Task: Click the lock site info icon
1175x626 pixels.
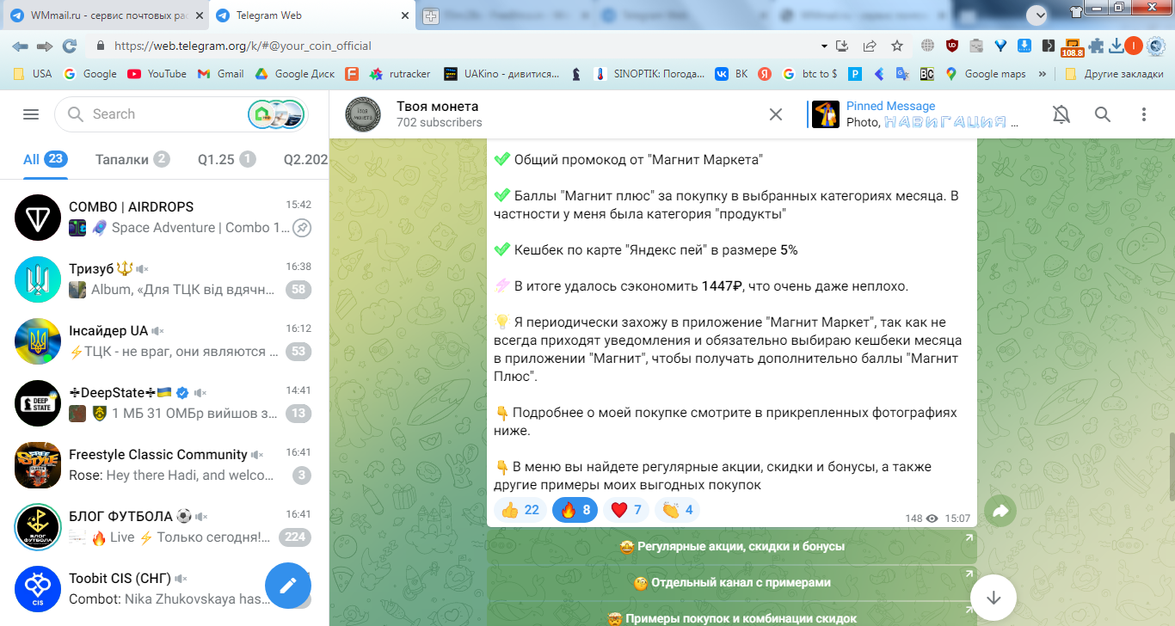Action: pos(101,46)
